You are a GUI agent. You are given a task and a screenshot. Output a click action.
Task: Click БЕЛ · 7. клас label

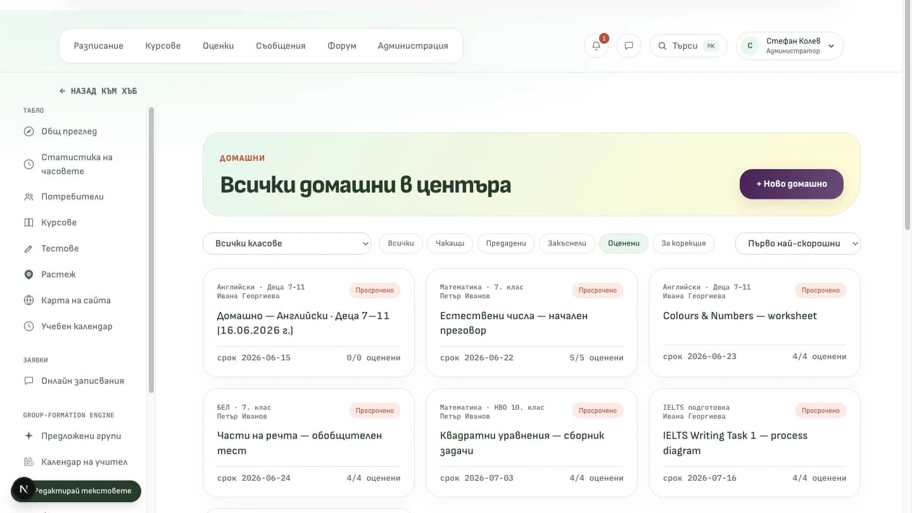(x=244, y=407)
